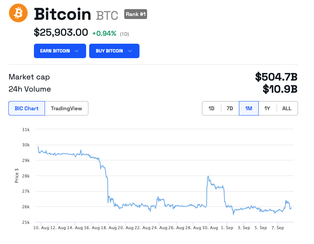Expand the Buy Bitcoin dropdown chevron

[130, 51]
